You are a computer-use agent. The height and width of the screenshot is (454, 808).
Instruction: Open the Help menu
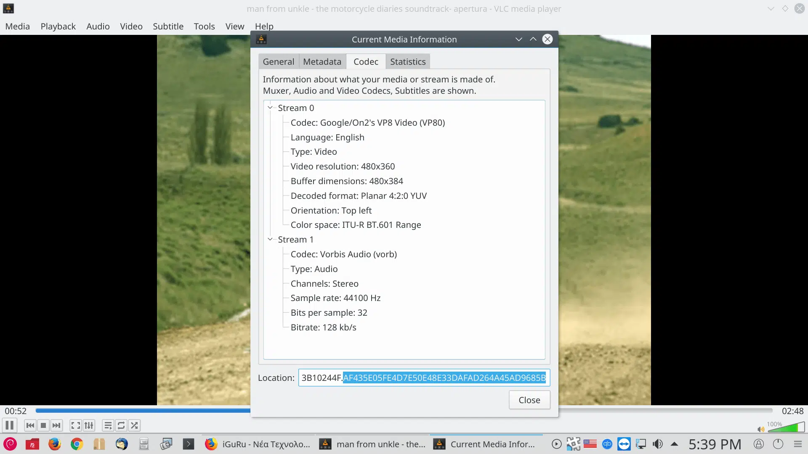(264, 26)
